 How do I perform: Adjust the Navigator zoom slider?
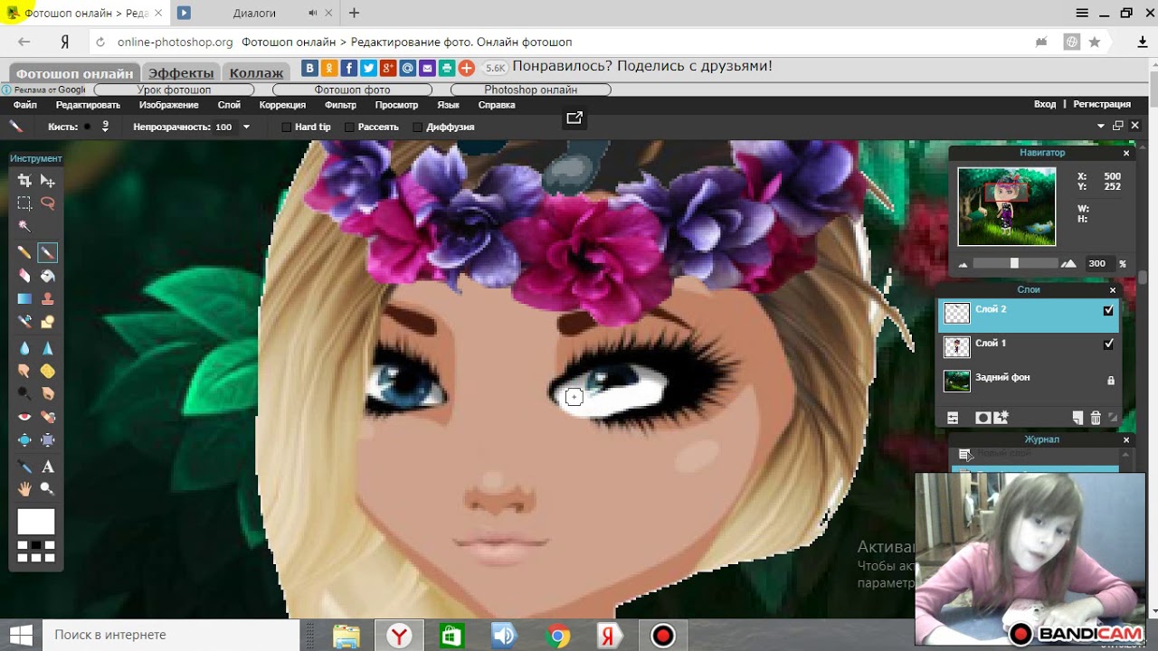click(1014, 263)
